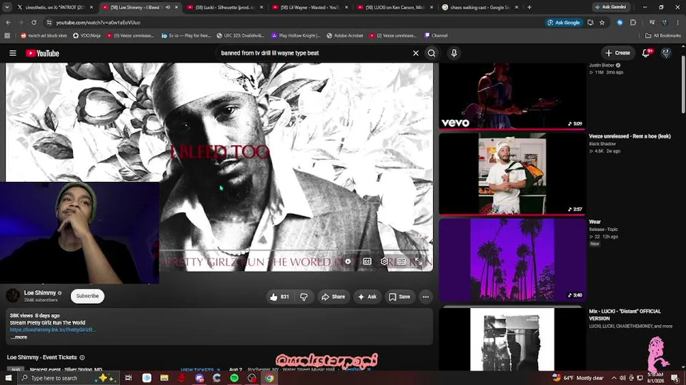
Task: Open the Play Hollow Knight bookmark
Action: pos(295,36)
